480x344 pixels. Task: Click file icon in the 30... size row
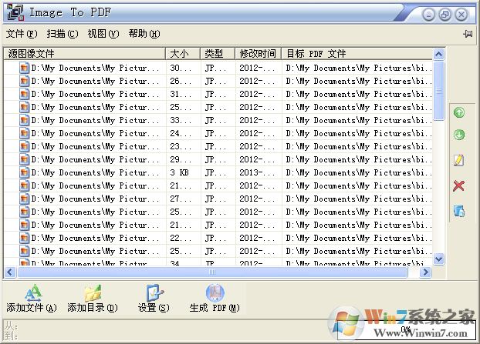pos(24,68)
